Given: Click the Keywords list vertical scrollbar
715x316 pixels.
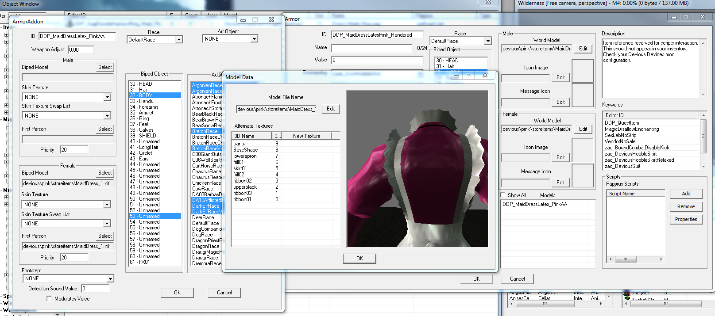Looking at the screenshot, I should point(703,141).
